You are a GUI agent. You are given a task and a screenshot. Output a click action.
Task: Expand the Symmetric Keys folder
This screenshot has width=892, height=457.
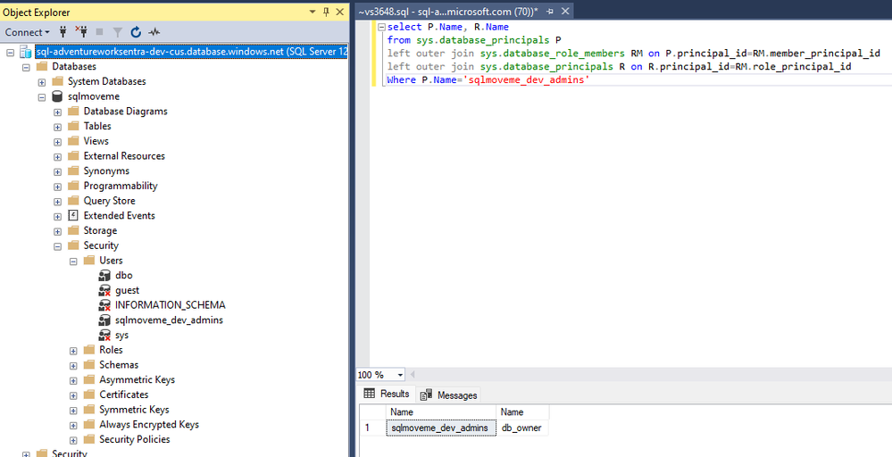click(73, 411)
